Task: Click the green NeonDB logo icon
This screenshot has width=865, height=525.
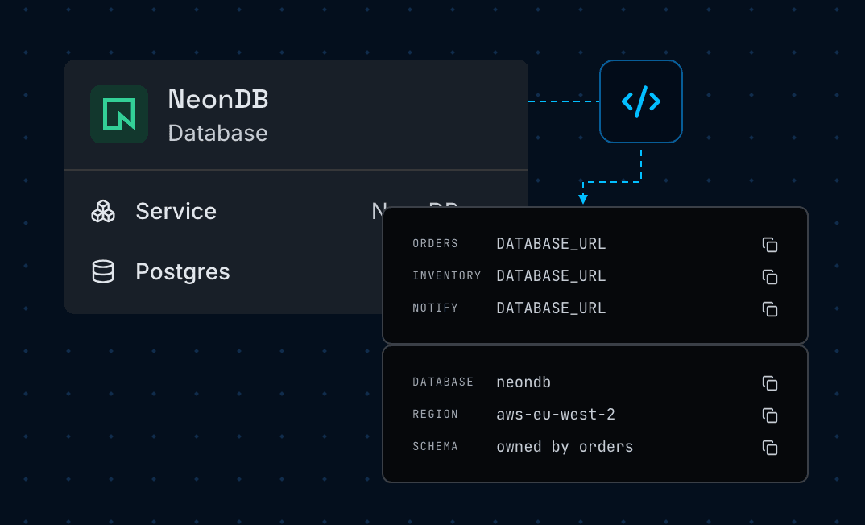Action: click(x=119, y=114)
